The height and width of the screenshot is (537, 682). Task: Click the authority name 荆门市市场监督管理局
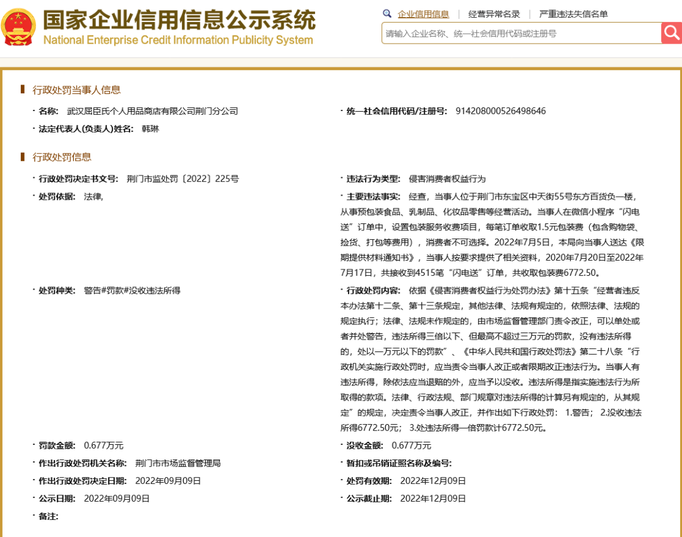[177, 463]
